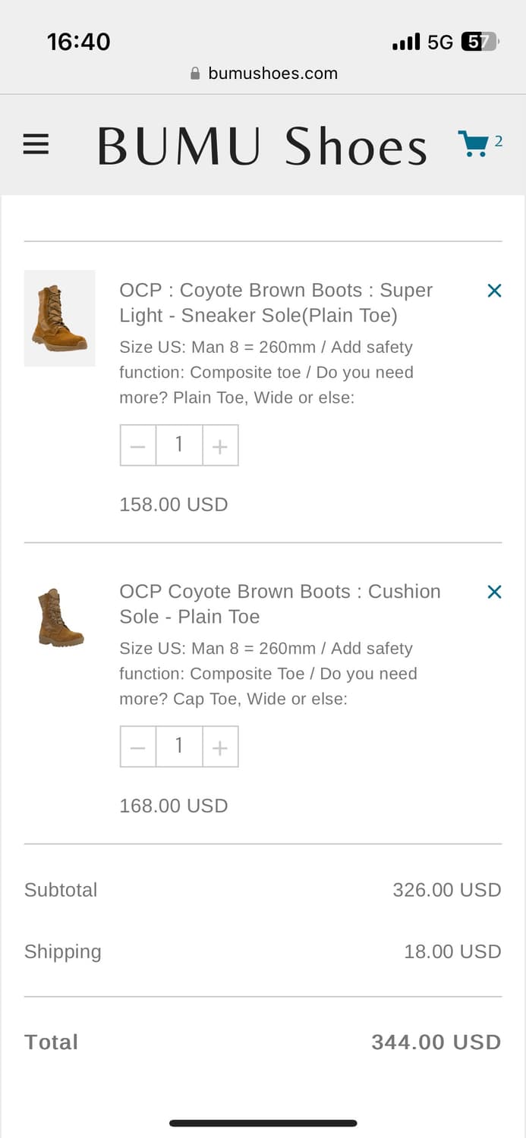The width and height of the screenshot is (526, 1138).
Task: Decrease quantity of Super Light boots
Action: tap(138, 445)
